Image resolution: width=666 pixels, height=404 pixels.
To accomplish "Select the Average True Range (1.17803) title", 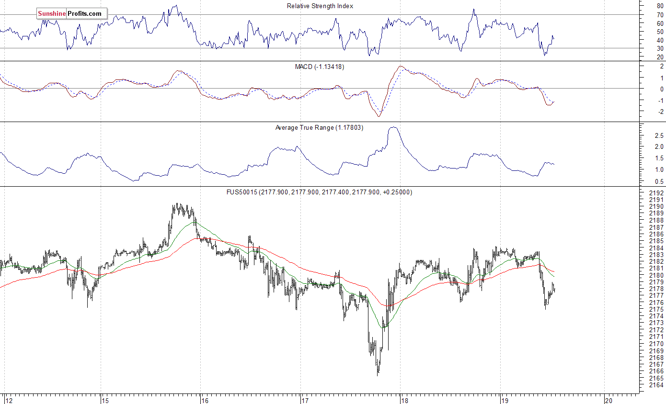I will (x=319, y=127).
